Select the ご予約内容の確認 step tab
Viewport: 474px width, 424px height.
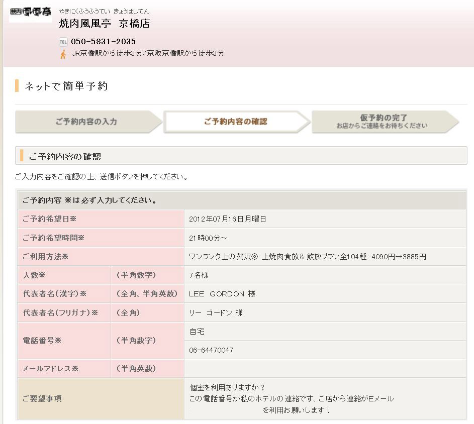point(235,122)
